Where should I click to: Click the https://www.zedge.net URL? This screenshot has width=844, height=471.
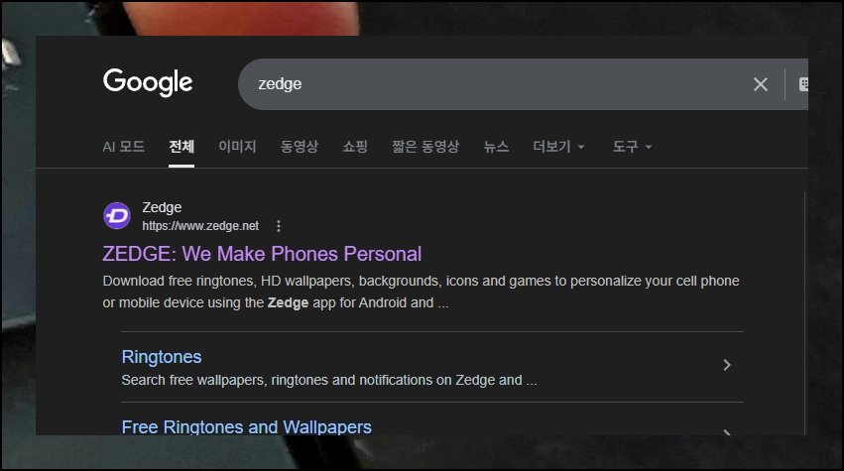coord(200,226)
